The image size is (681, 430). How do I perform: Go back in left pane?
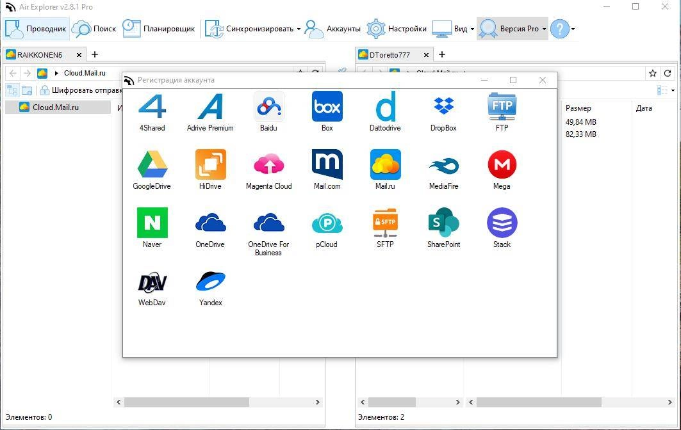pyautogui.click(x=13, y=73)
